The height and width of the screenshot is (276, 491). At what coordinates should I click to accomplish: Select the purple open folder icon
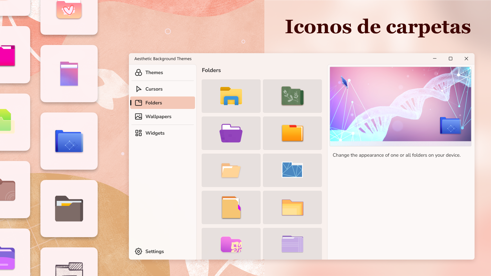[231, 133]
